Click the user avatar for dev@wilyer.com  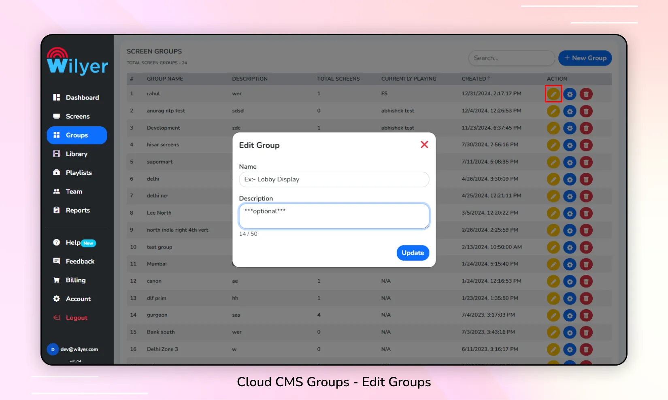(53, 349)
